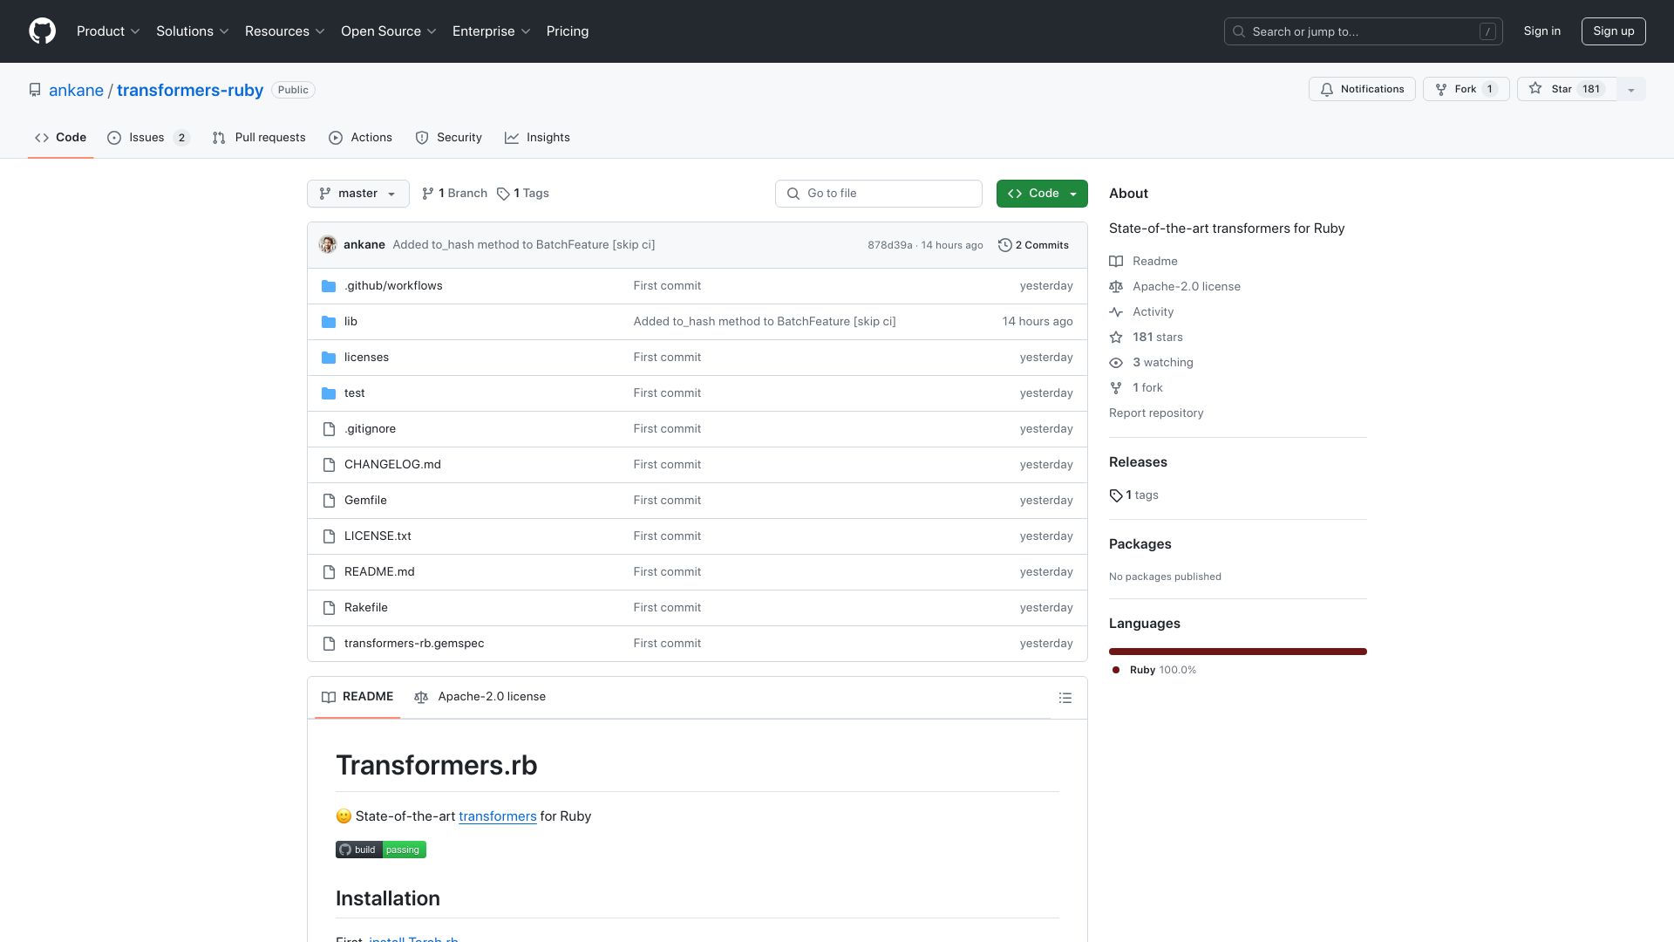Click the GitHub logo icon
Screen dimensions: 1674x942
pyautogui.click(x=42, y=31)
